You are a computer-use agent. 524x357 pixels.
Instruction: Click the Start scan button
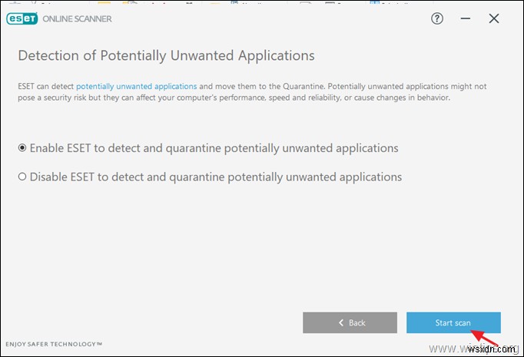[x=453, y=322]
